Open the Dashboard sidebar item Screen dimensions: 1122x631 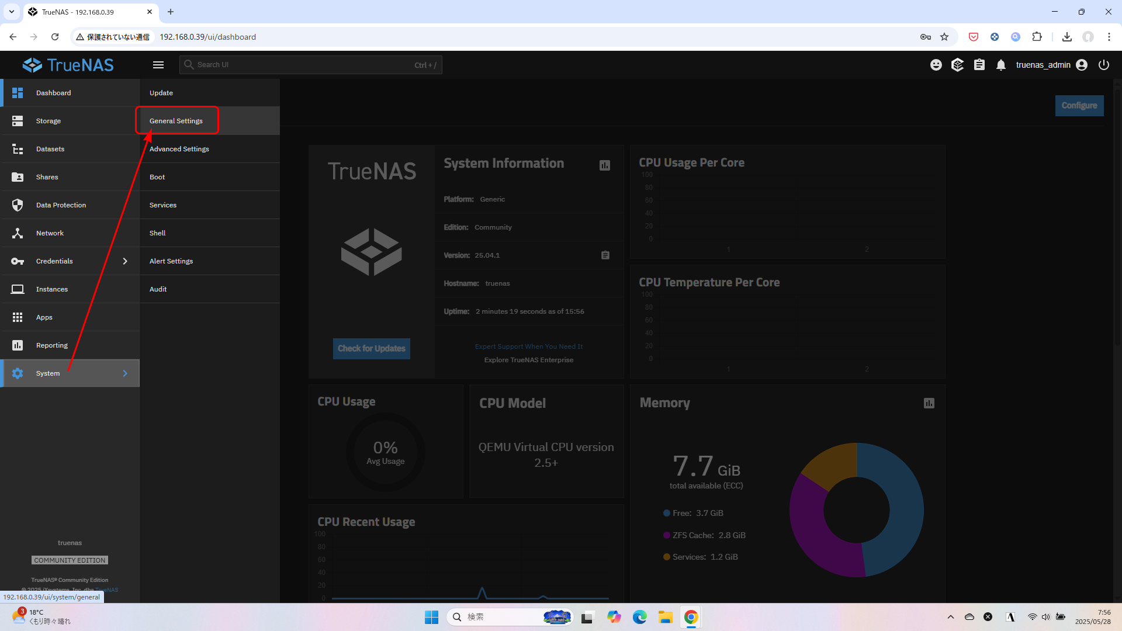click(70, 93)
